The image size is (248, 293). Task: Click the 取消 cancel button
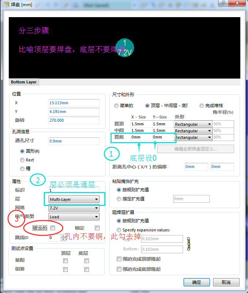click(226, 282)
